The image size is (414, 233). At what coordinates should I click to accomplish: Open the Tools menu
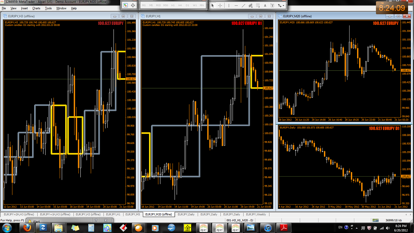tap(49, 8)
